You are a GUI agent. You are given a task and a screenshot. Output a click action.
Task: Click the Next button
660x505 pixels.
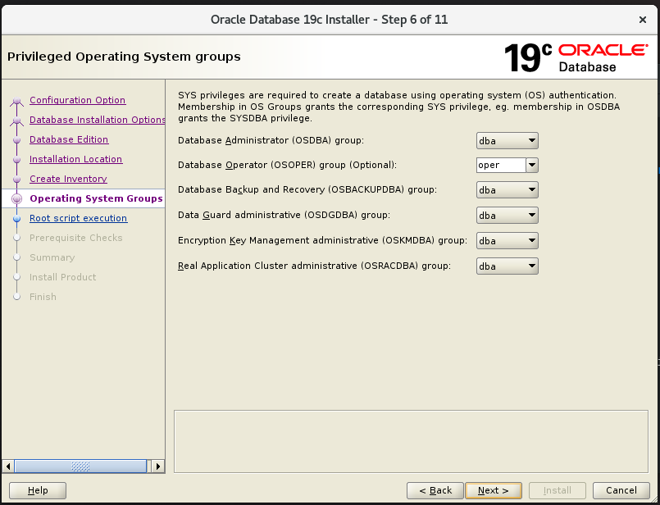tap(494, 490)
